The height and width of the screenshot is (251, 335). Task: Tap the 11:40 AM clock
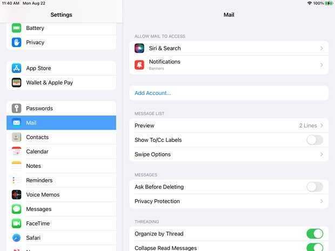point(11,3)
